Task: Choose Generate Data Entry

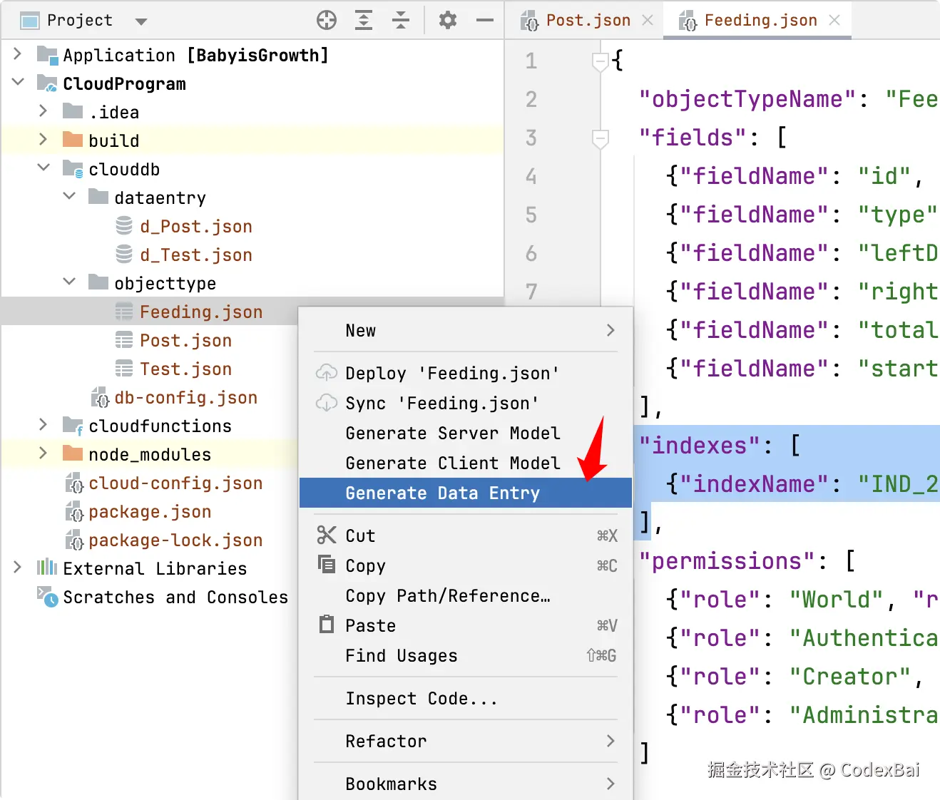Action: pyautogui.click(x=466, y=493)
